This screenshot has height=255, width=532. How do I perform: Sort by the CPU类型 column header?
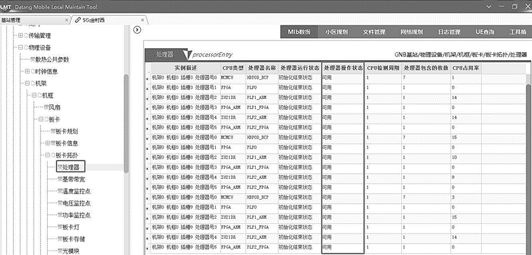pos(233,68)
